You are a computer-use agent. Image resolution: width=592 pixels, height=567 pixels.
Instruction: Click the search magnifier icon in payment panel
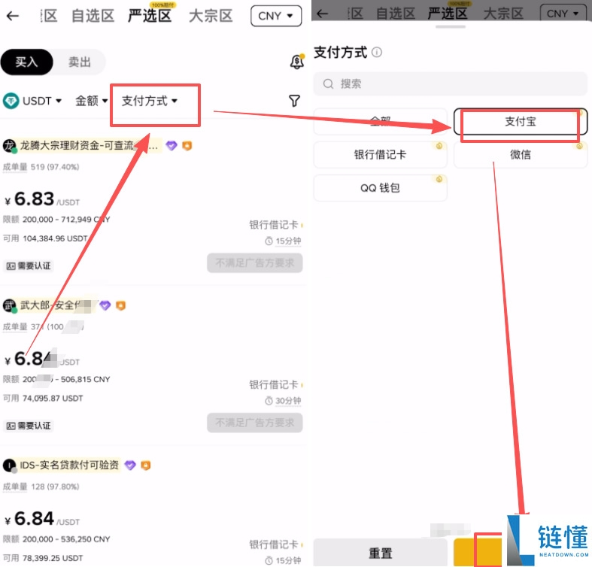[x=328, y=83]
